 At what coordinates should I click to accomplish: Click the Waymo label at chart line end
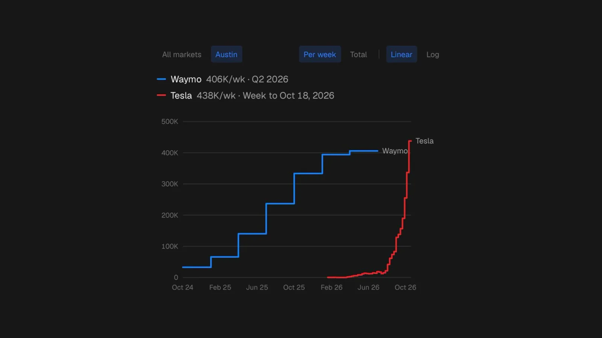[x=395, y=151]
